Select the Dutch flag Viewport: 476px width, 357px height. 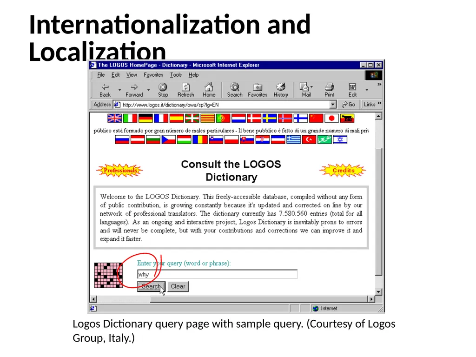(x=238, y=119)
